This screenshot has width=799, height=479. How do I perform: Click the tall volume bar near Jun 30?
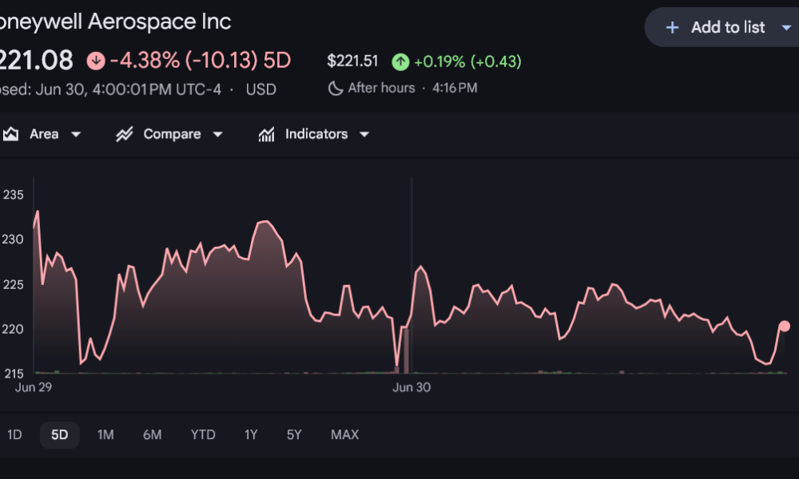click(406, 351)
